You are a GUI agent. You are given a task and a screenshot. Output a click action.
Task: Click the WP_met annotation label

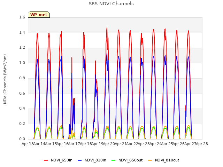(x=39, y=15)
